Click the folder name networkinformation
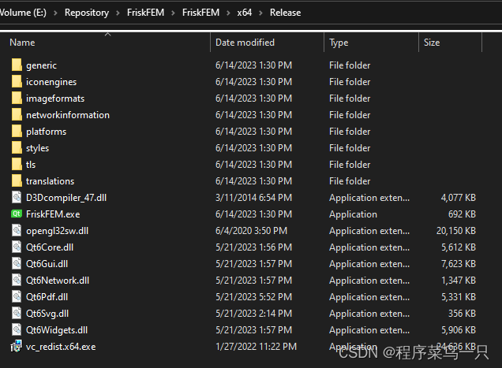502x368 pixels. [x=68, y=115]
